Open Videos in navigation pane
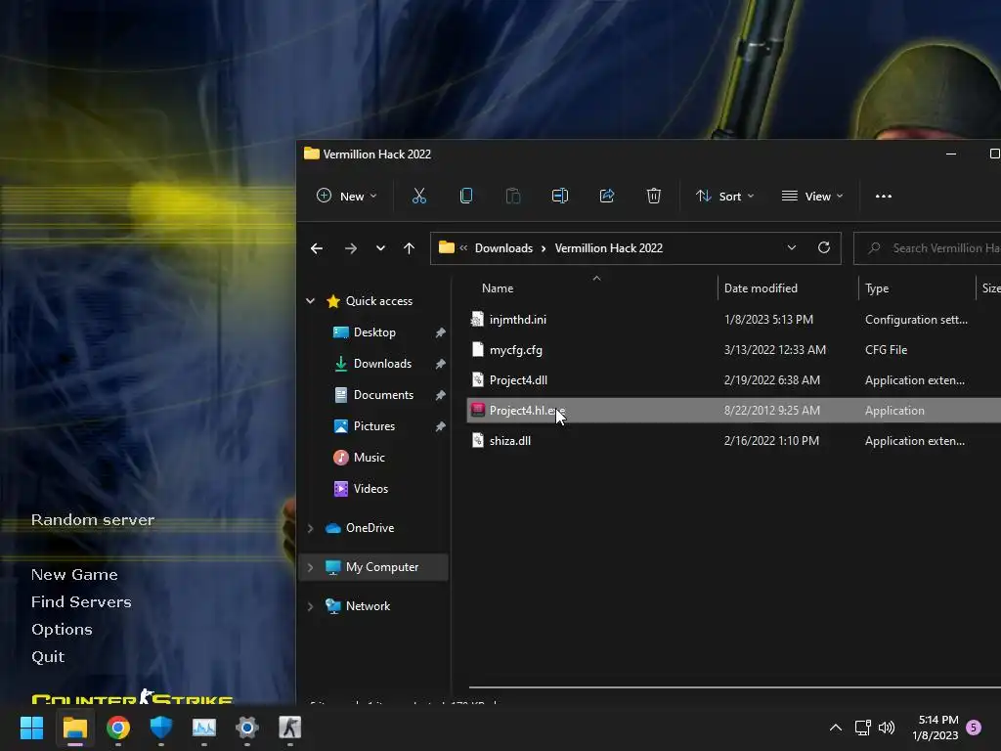 click(x=370, y=489)
